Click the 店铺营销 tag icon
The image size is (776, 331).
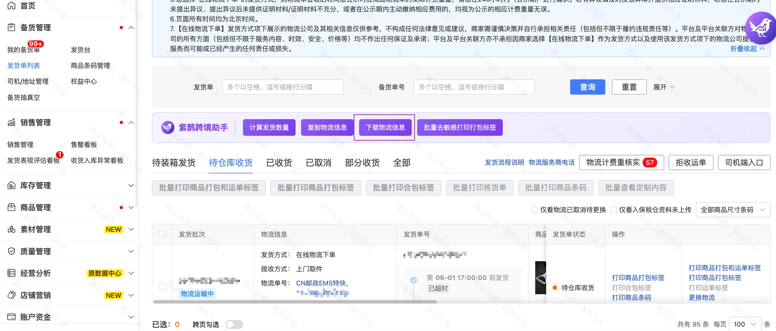(x=11, y=295)
